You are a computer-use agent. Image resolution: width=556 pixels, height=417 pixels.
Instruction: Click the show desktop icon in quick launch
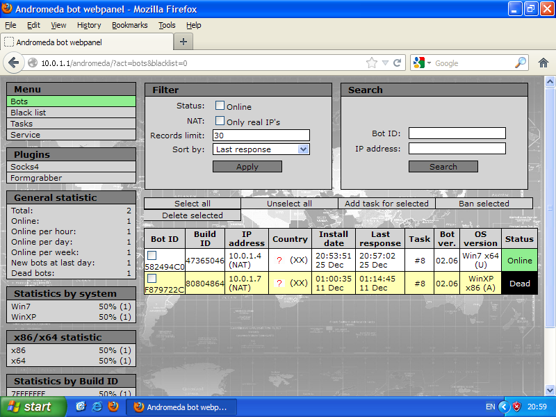point(81,407)
